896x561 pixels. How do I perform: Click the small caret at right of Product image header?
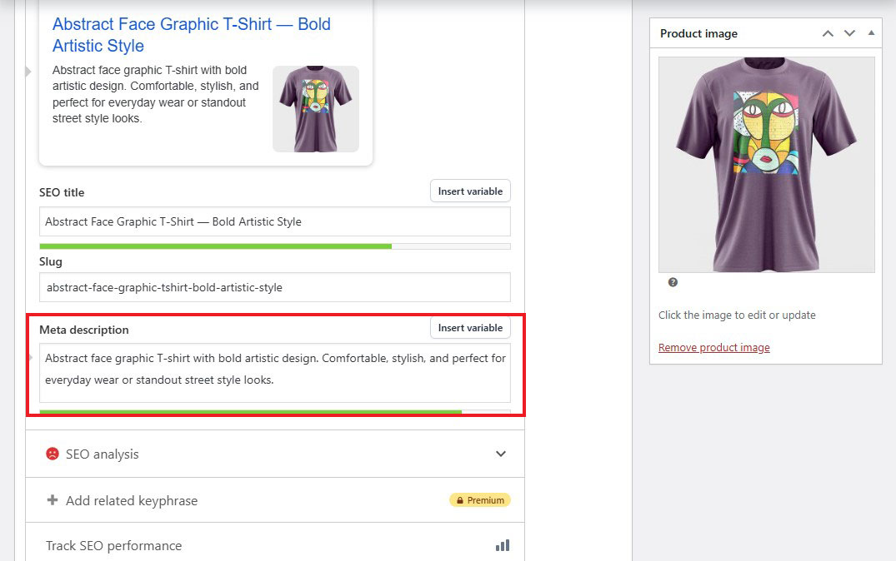(871, 33)
